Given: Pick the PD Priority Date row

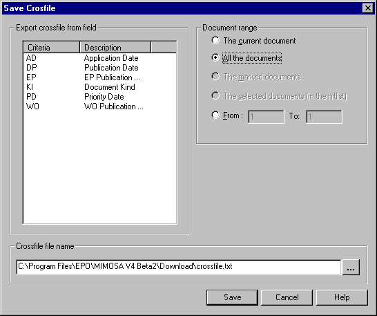Looking at the screenshot, I should tap(100, 97).
